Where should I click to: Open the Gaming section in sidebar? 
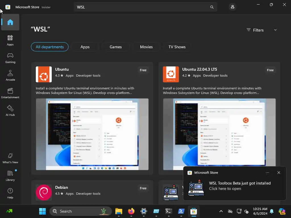tap(10, 58)
